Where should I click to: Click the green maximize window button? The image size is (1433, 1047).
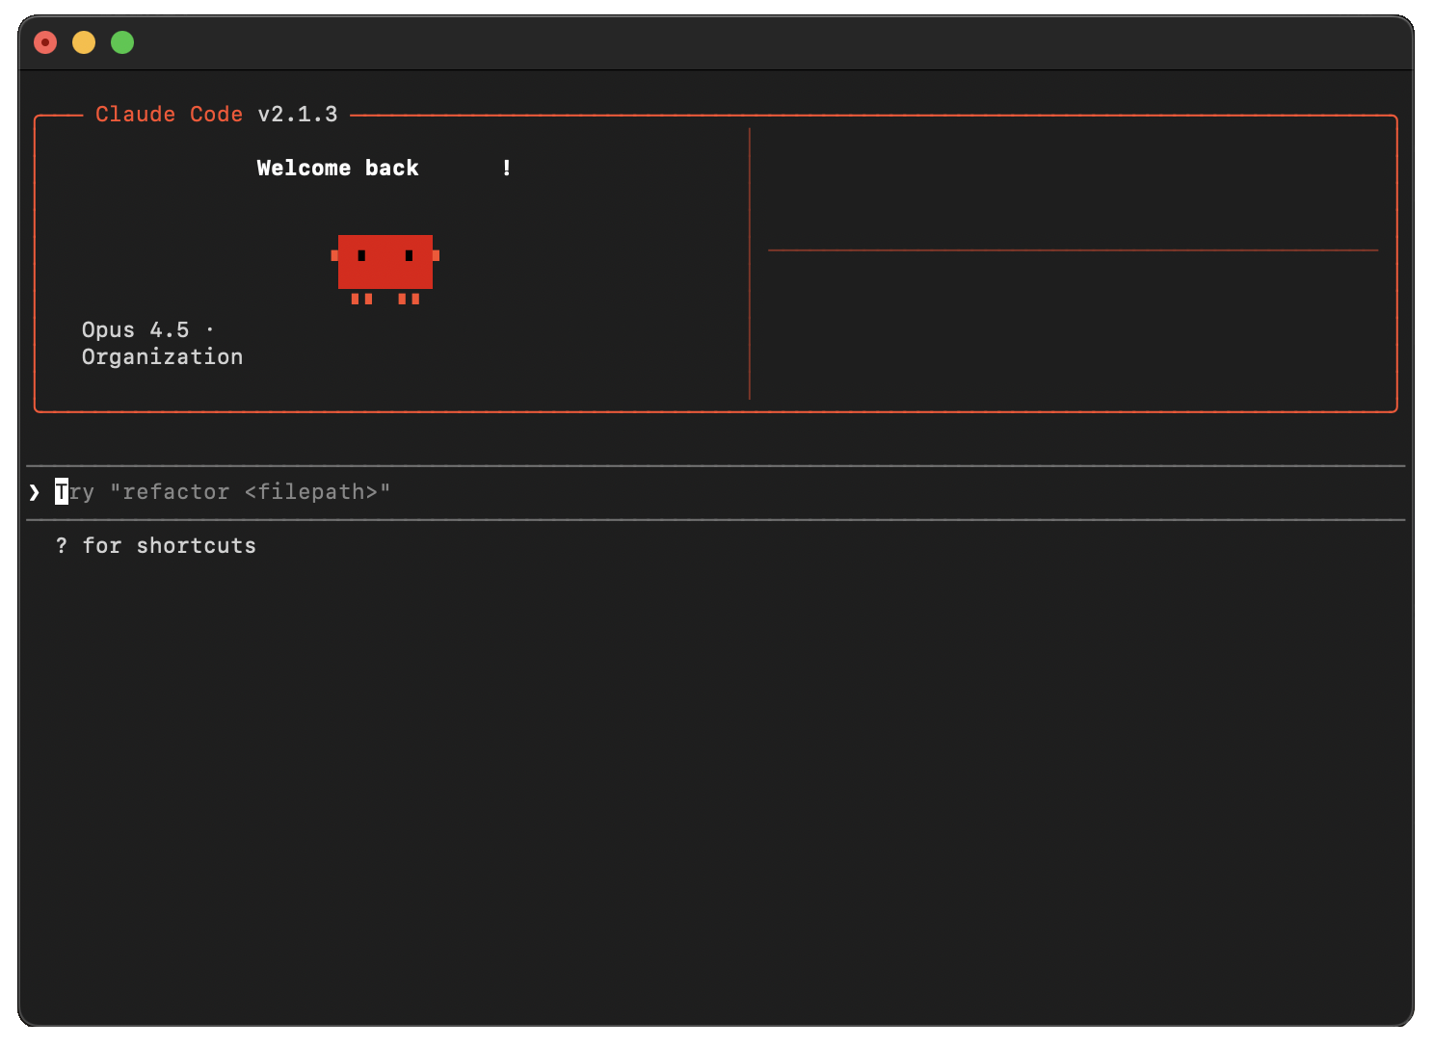[x=122, y=42]
